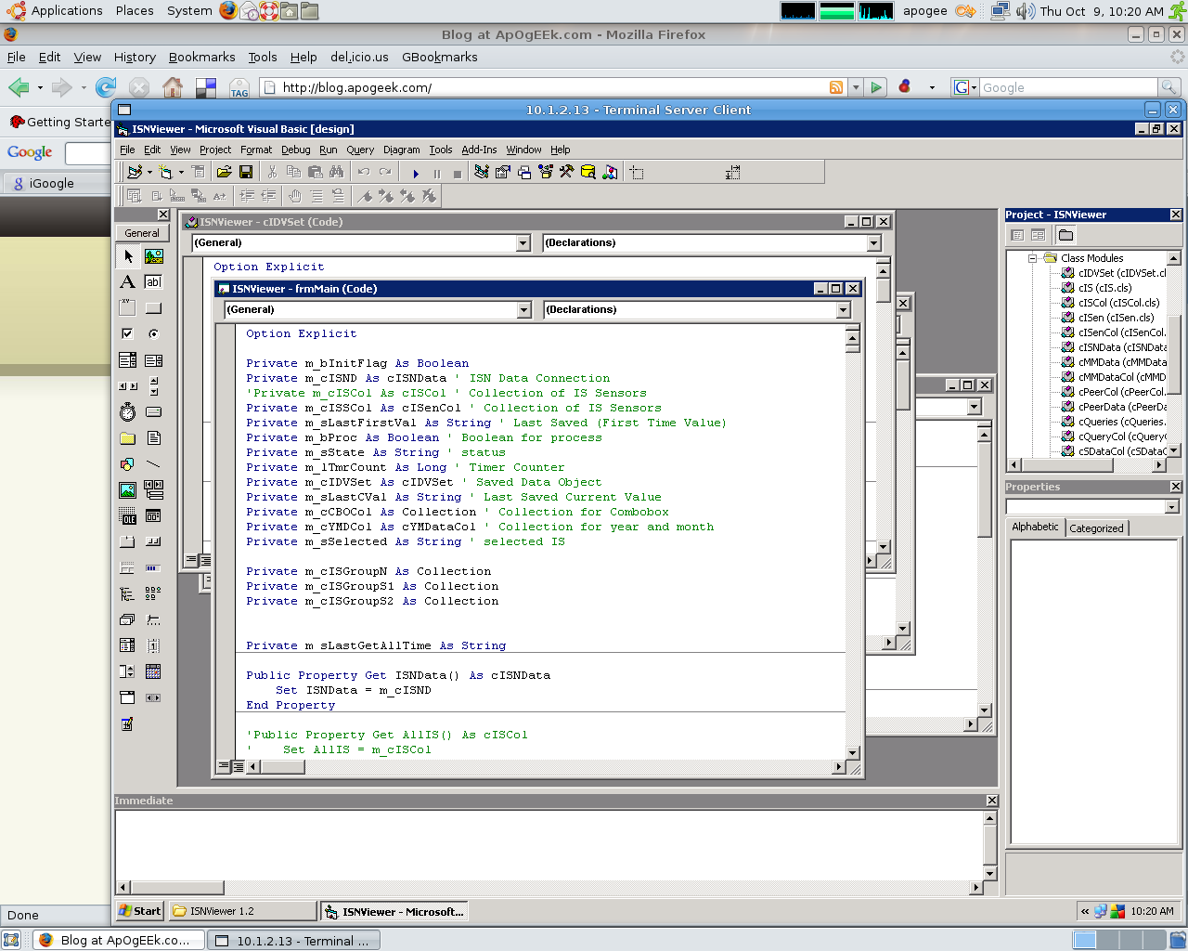Select the Pointer tool in the toolbox
1188x951 pixels.
128,256
